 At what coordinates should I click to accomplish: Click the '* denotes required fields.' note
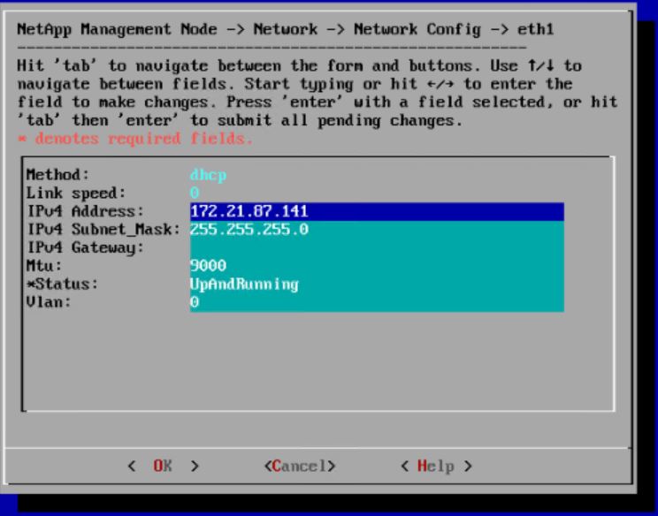[x=135, y=139]
